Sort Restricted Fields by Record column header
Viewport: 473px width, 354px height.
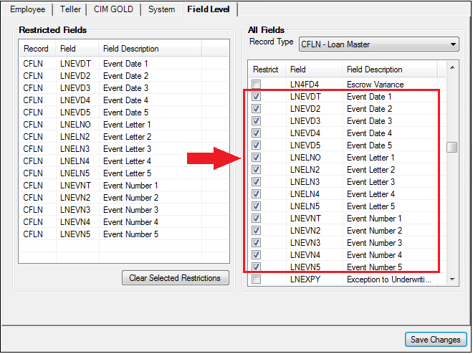37,49
